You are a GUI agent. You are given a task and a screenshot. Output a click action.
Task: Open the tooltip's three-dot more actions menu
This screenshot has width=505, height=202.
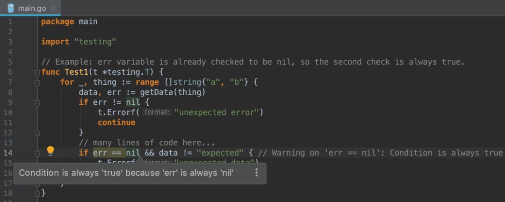point(256,173)
